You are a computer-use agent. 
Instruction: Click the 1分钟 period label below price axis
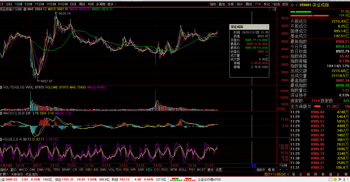[283, 165]
